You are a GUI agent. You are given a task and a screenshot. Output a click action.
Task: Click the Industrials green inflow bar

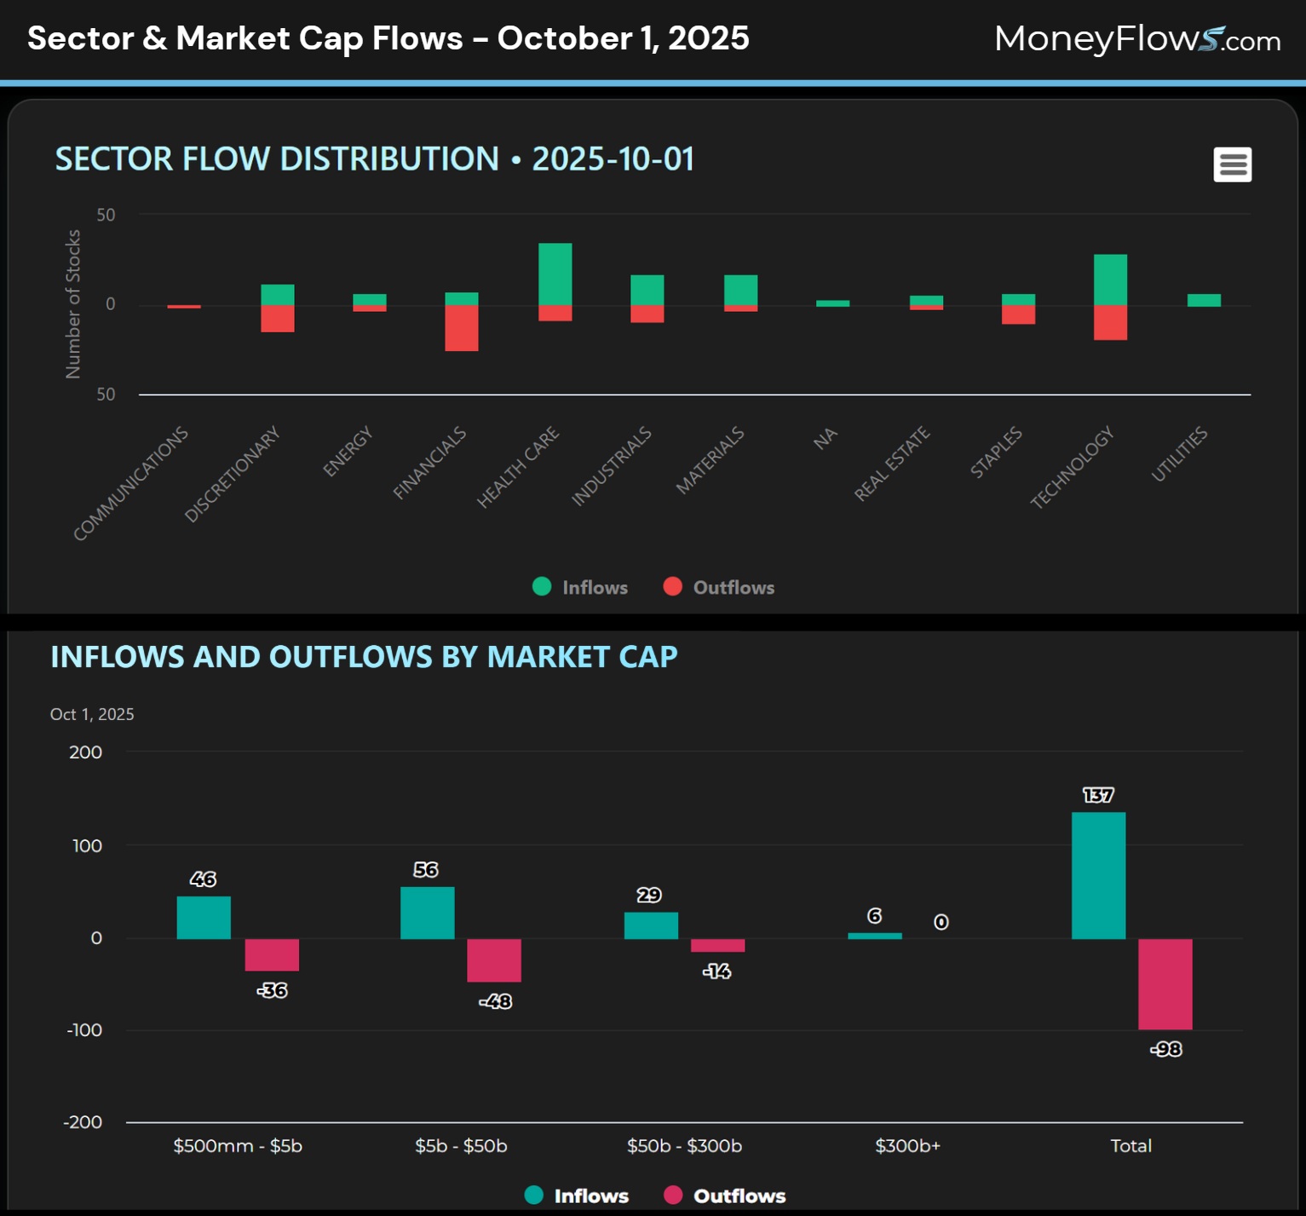coord(647,290)
